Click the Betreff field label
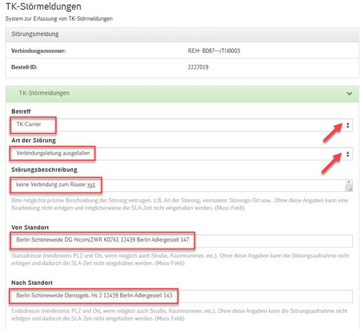360x330 pixels. [21, 111]
